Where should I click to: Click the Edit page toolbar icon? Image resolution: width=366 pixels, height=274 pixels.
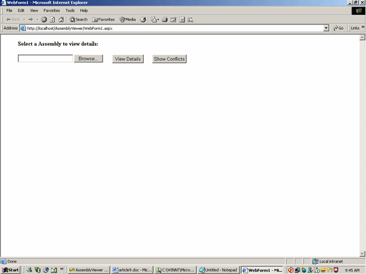[173, 20]
